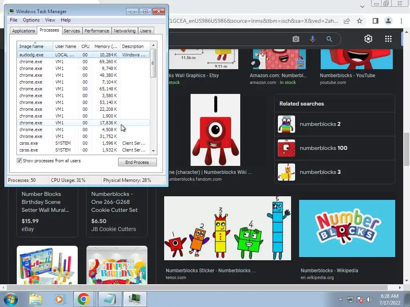
Task: Click Task Manager taskbar icon
Action: pyautogui.click(x=135, y=299)
